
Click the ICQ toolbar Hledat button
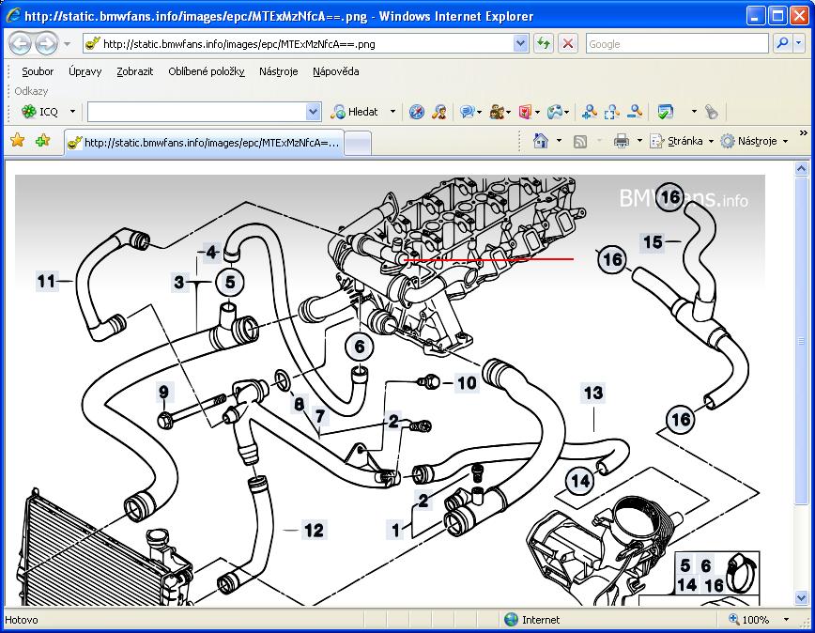coord(355,112)
